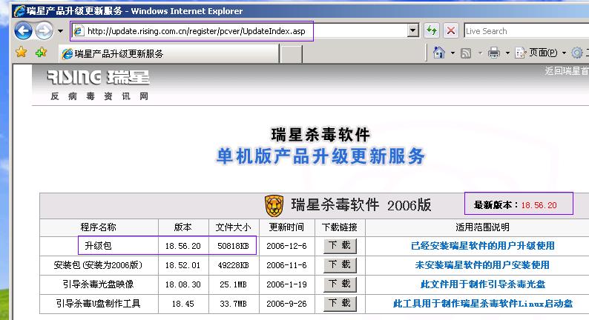The width and height of the screenshot is (589, 320).
Task: Expand the Home button dropdown arrow
Action: (453, 53)
